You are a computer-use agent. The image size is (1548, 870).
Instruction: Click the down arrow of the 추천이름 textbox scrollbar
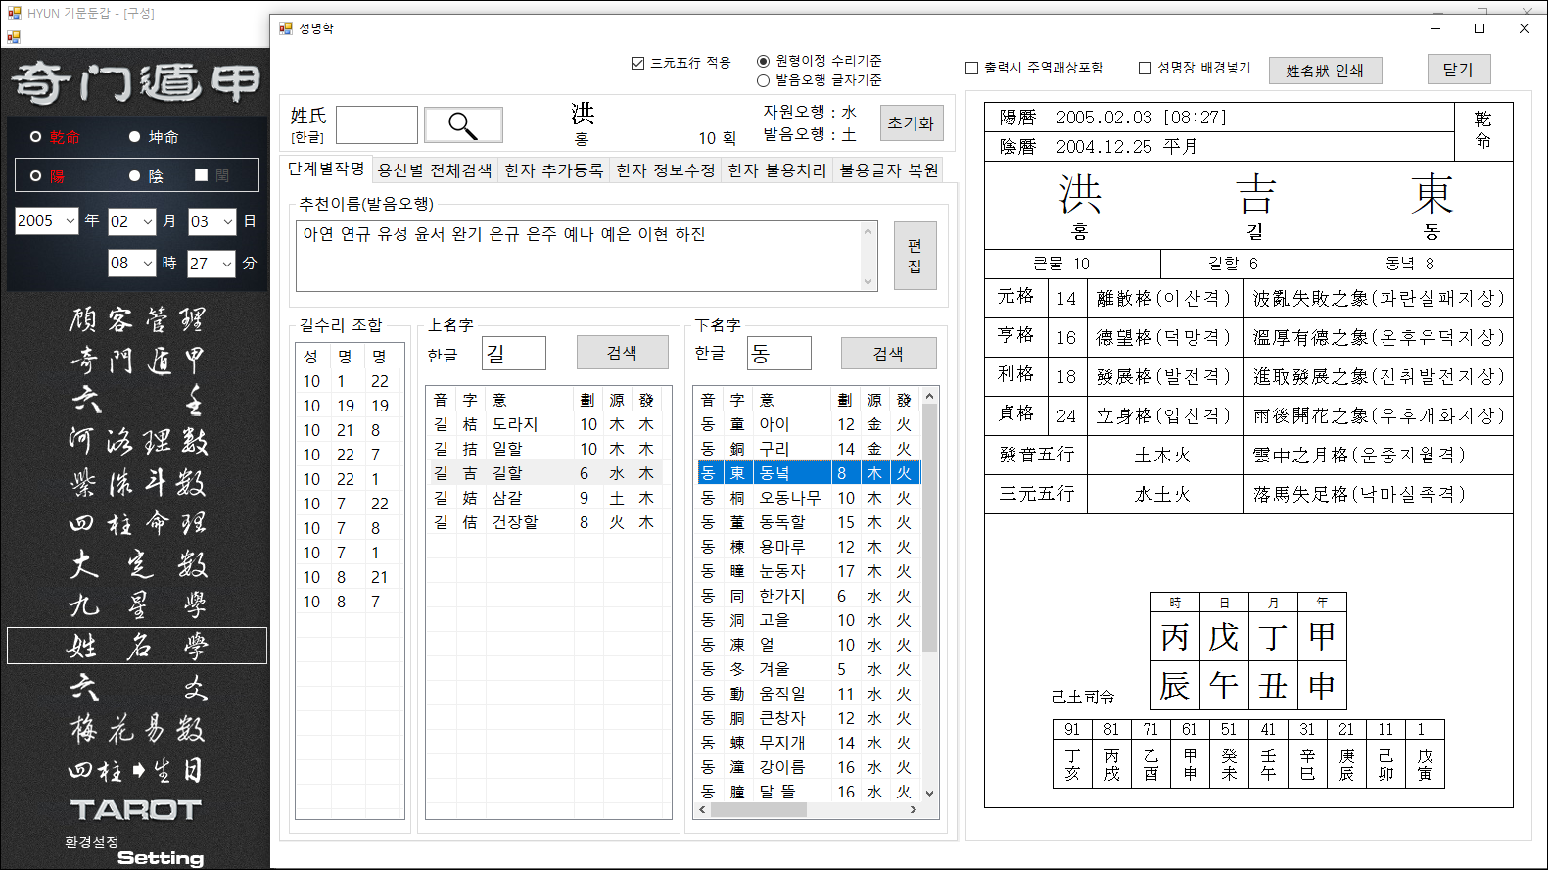coord(868,282)
